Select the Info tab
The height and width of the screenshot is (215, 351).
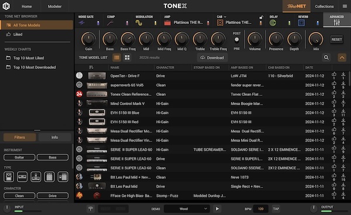[54, 137]
